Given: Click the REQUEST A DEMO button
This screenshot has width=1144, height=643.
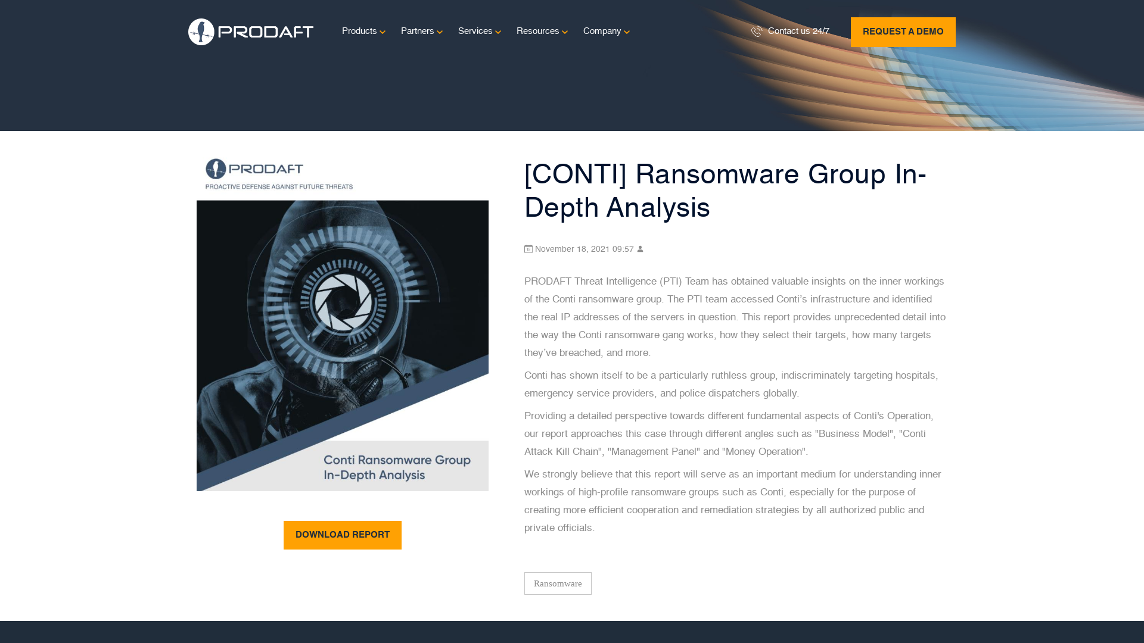Looking at the screenshot, I should click(x=903, y=32).
